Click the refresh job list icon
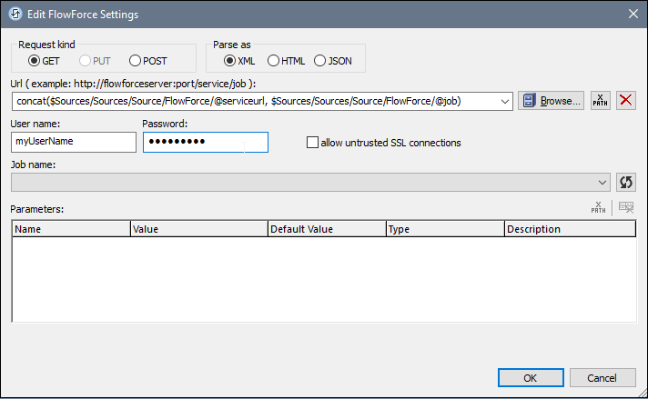The height and width of the screenshot is (399, 648). 625,182
